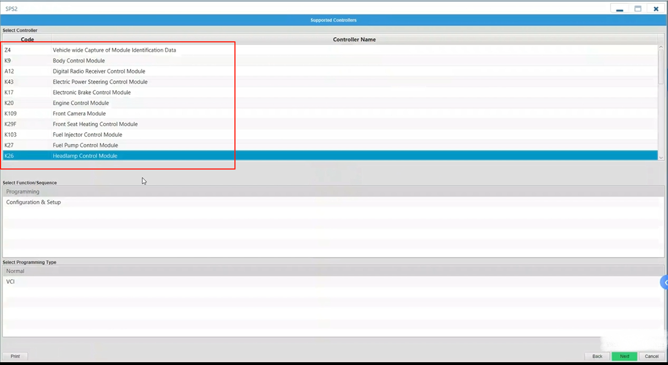The image size is (668, 365).
Task: Pick the Electronic Brake Control Module
Action: pyautogui.click(x=92, y=92)
